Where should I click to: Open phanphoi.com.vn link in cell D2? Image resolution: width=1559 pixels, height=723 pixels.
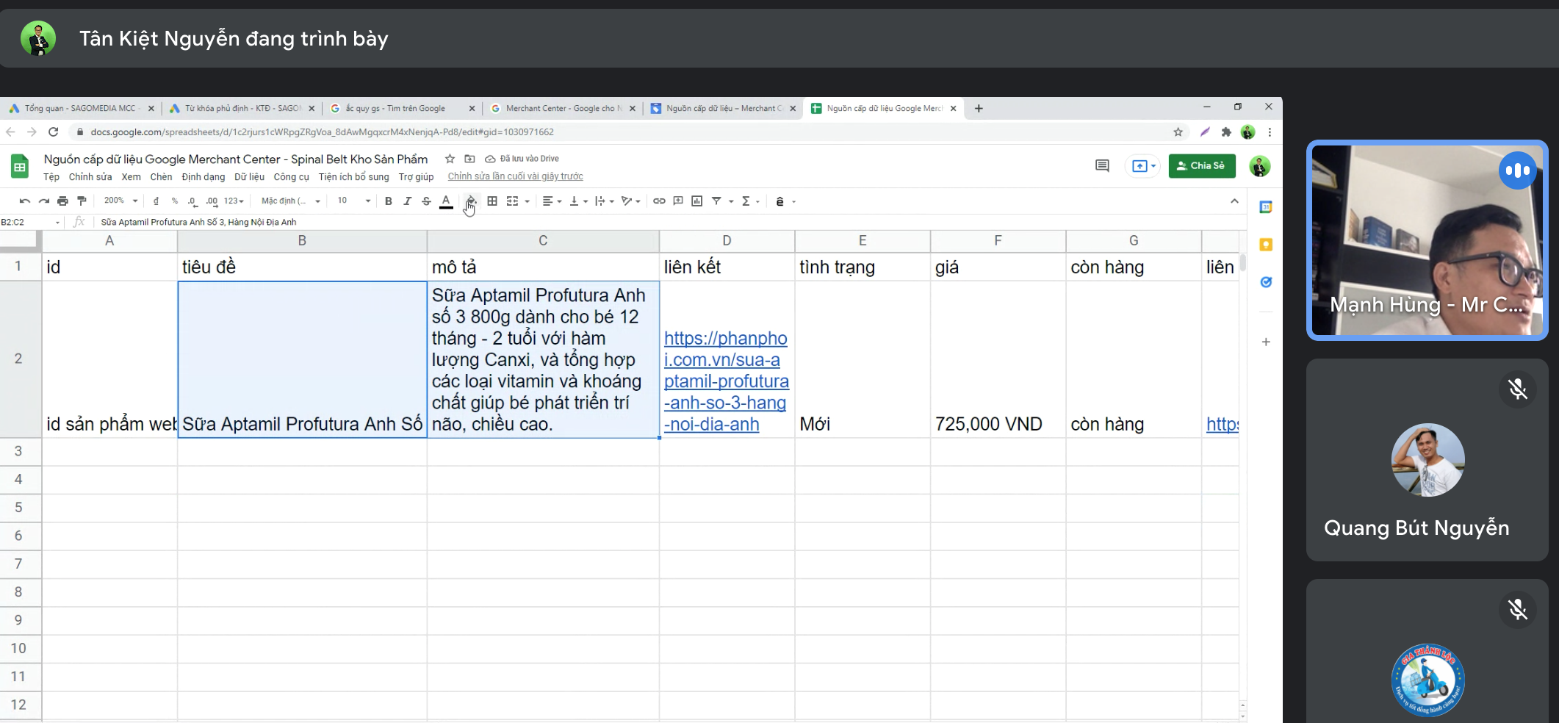(726, 381)
